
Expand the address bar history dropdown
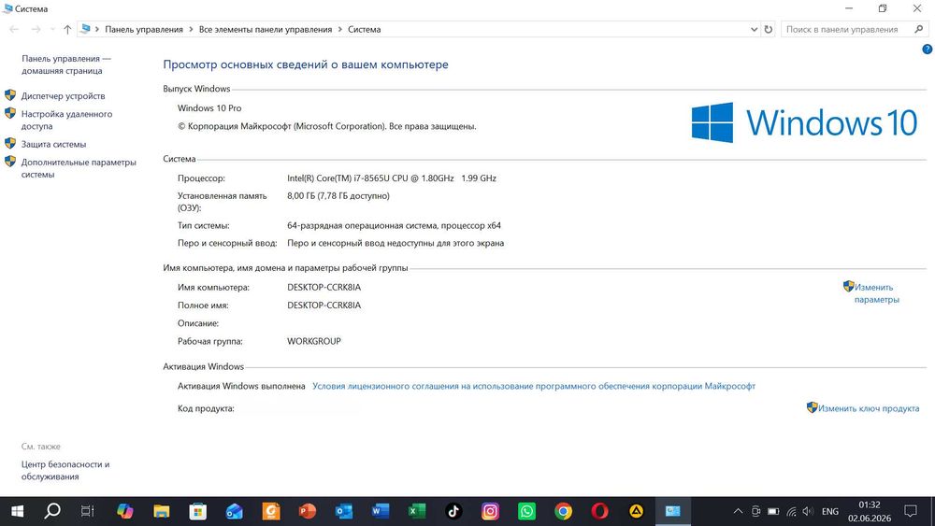(x=754, y=29)
